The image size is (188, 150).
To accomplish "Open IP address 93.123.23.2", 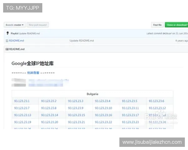I will pos(49,101).
